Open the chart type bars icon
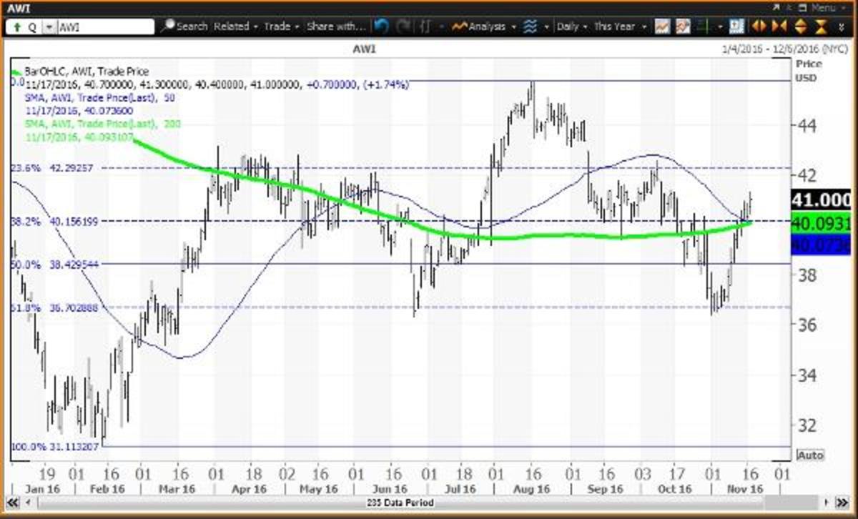The height and width of the screenshot is (519, 858). point(425,26)
